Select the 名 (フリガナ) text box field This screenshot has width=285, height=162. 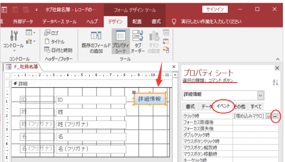91,149
